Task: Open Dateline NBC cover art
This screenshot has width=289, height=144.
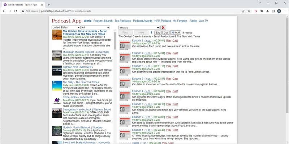Action: point(57,71)
